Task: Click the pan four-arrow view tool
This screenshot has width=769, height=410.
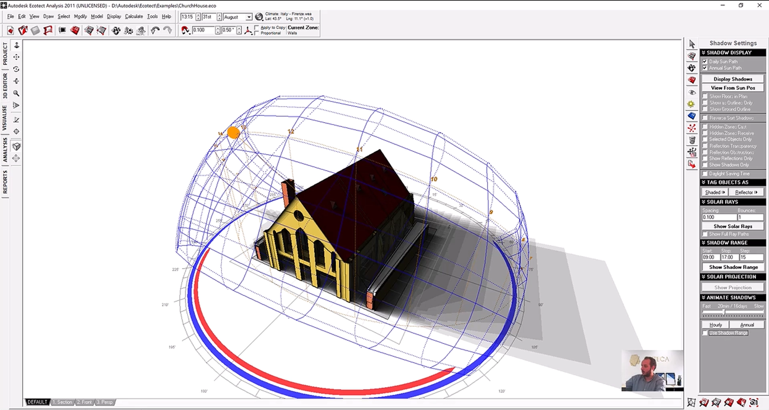Action: [16, 57]
